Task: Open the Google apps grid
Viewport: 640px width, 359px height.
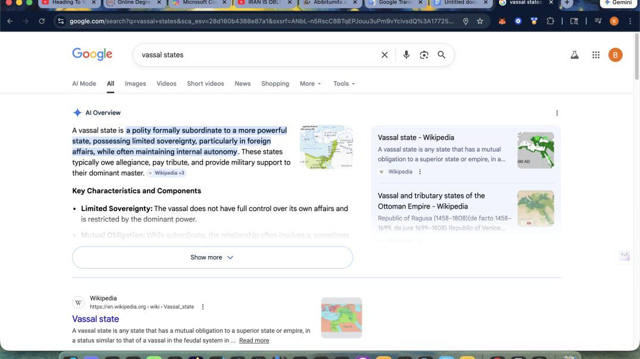Action: pyautogui.click(x=595, y=55)
